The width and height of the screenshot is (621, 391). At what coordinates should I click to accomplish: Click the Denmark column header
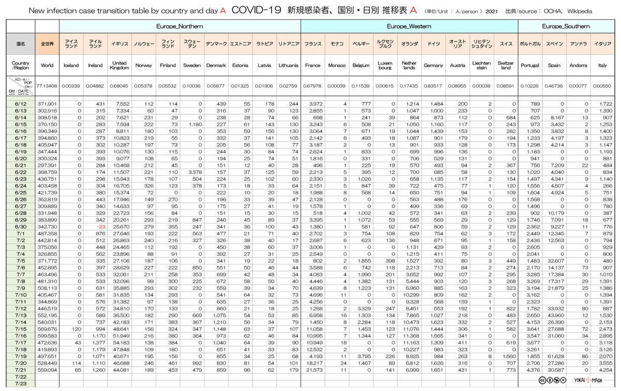[216, 66]
